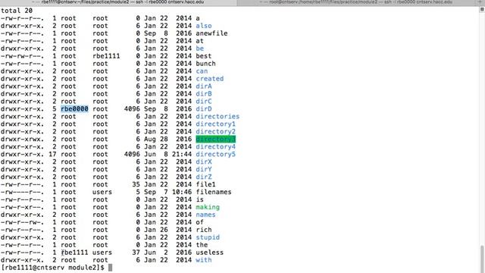Click the 'can' directory name
Screen dimensions: 485x273
pos(202,71)
